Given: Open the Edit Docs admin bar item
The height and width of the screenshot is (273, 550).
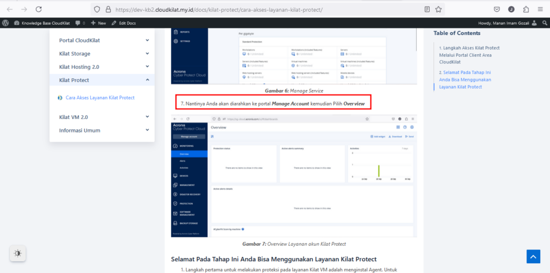Looking at the screenshot, I should (x=124, y=23).
